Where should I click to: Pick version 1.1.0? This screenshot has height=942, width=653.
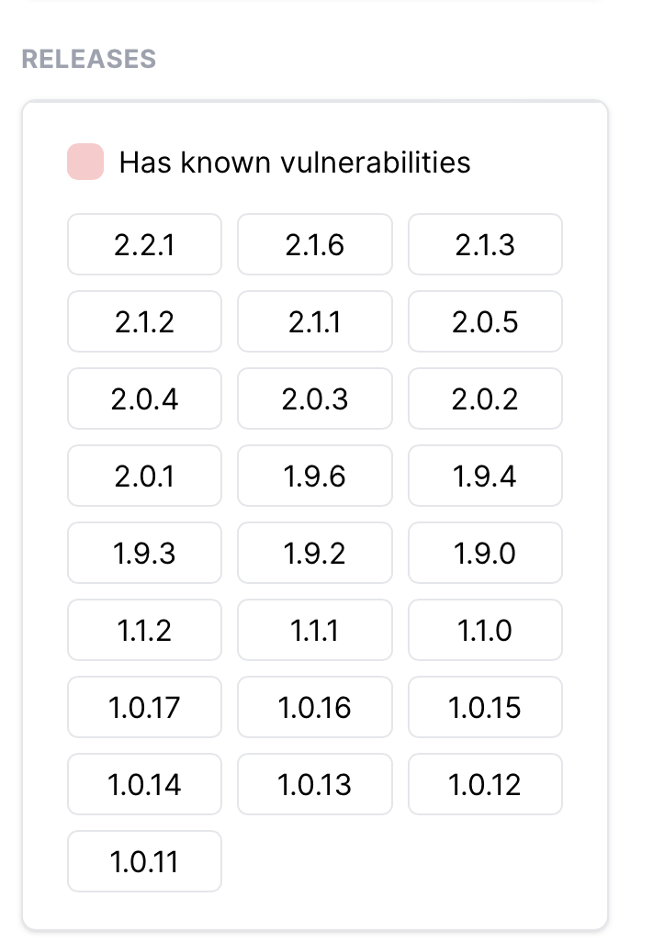[485, 631]
